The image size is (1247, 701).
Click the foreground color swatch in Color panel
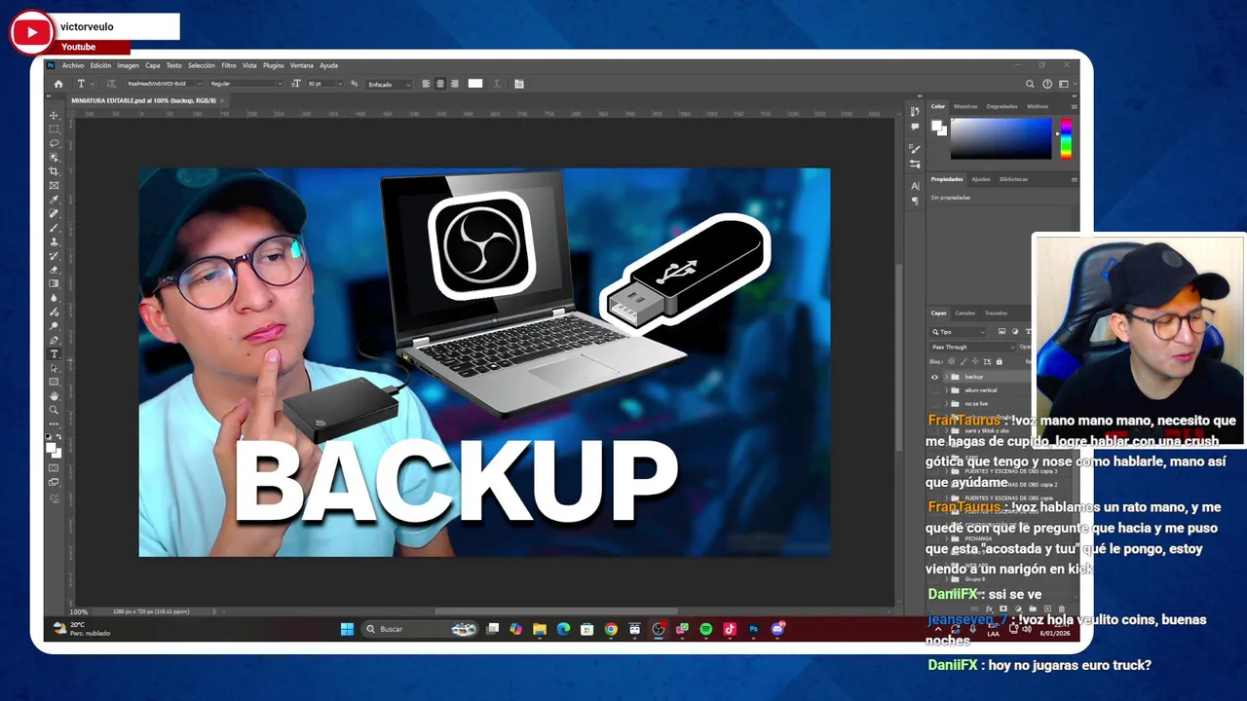click(936, 125)
